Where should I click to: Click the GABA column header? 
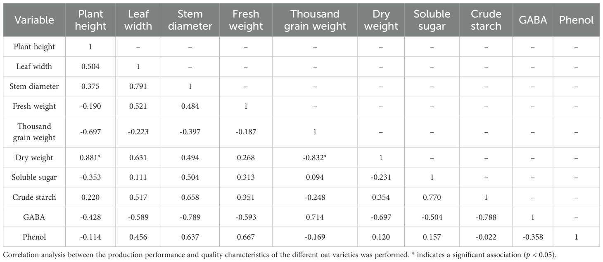(533, 20)
